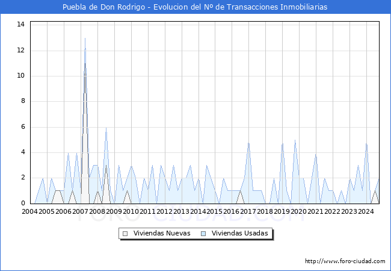Click the 2021 x-axis label
Screen dimensions: 391x271
(315, 211)
